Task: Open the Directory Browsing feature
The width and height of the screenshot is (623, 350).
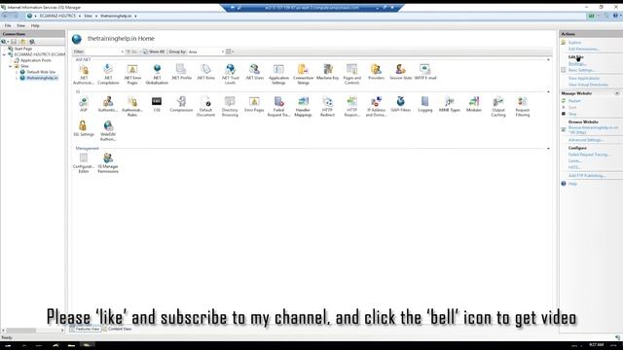Action: tap(230, 106)
